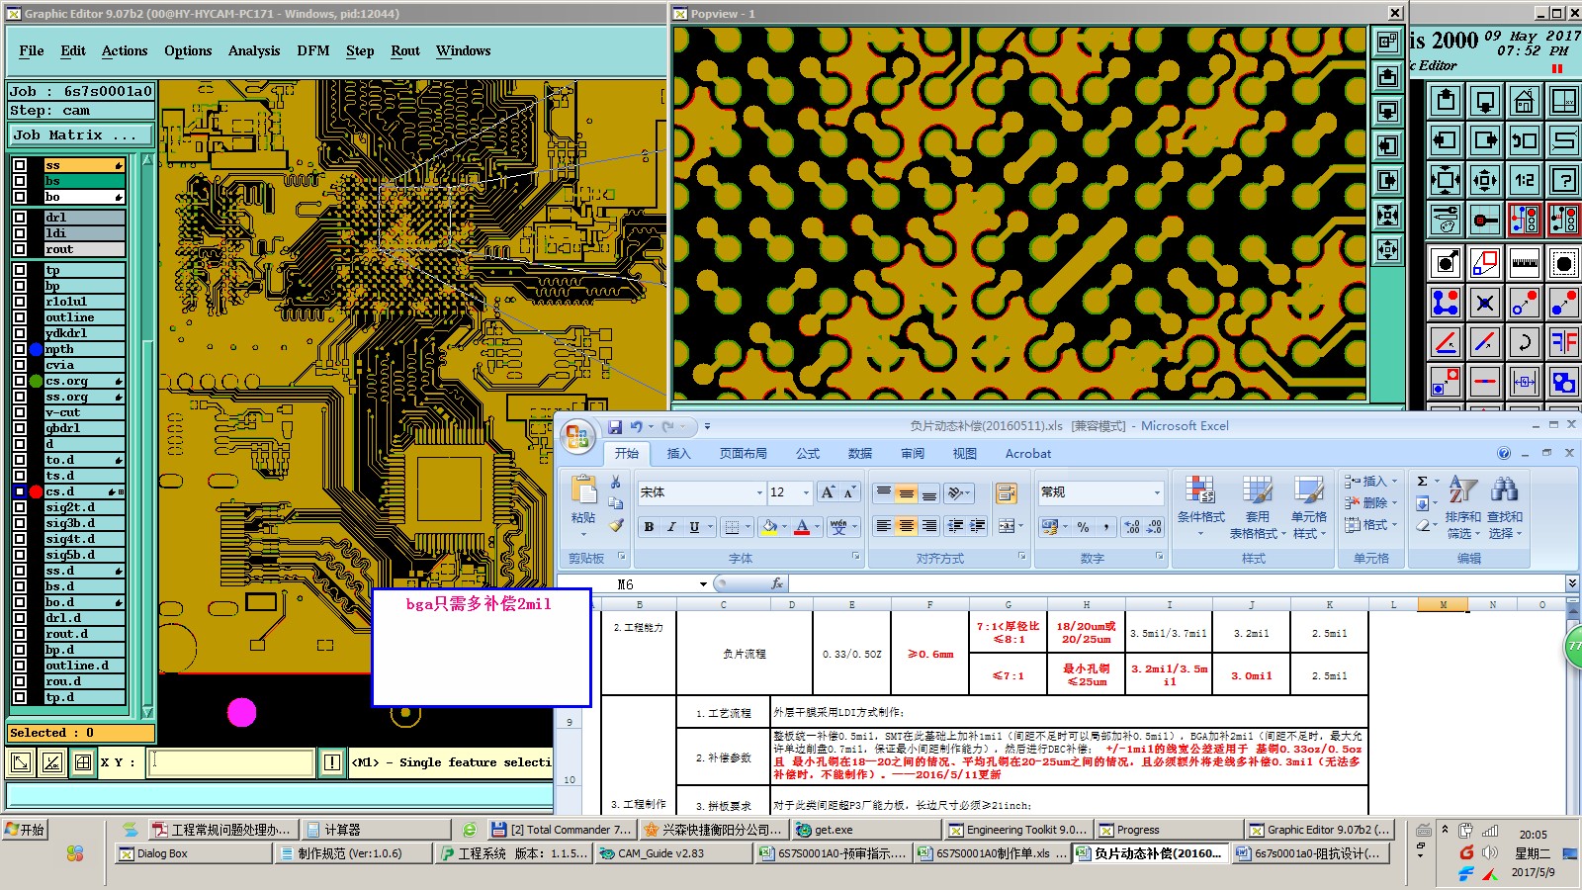1582x890 pixels.
Task: Click Italic button in Excel ribbon
Action: click(671, 527)
